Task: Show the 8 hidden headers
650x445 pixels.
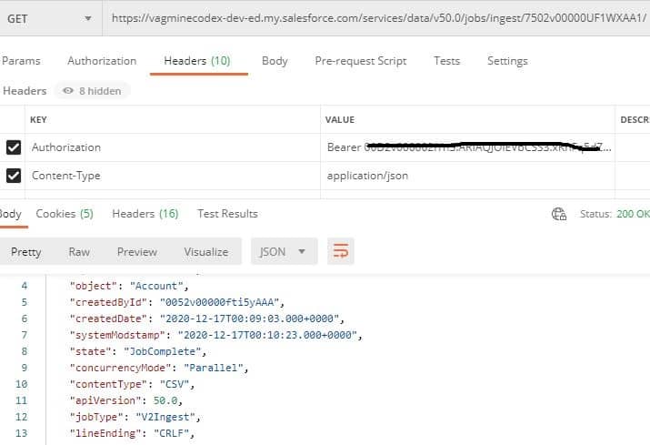Action: [92, 91]
